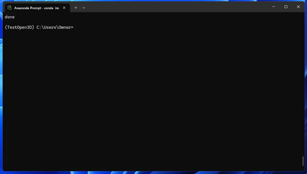Minimize the terminal window
This screenshot has height=174, width=307.
coord(273,7)
